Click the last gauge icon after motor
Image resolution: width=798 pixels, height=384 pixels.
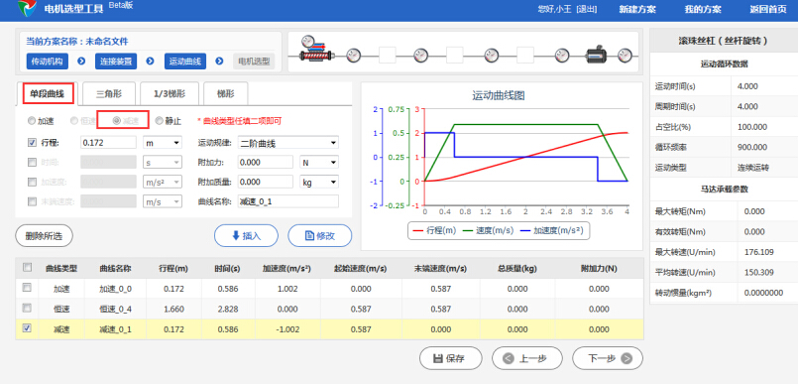625,55
